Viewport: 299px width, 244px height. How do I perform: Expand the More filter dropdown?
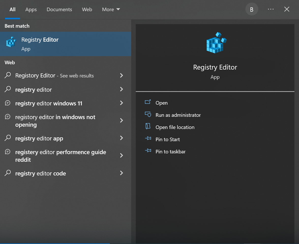tap(111, 9)
